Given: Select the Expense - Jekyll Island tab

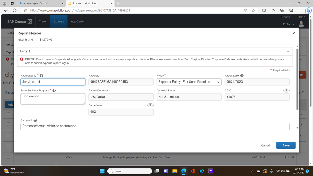Looking at the screenshot, I should click(x=90, y=3).
